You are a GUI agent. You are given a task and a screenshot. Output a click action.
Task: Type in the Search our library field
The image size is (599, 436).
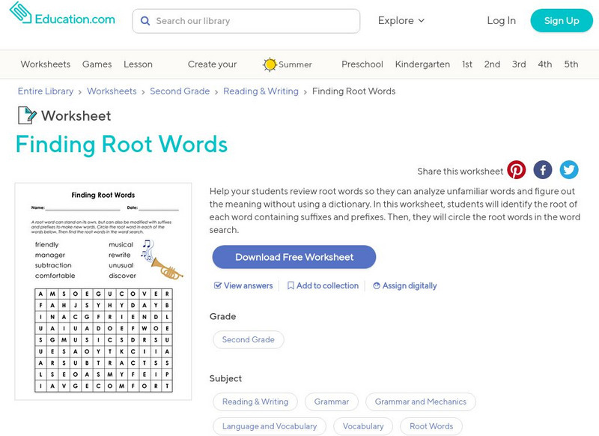coord(251,21)
